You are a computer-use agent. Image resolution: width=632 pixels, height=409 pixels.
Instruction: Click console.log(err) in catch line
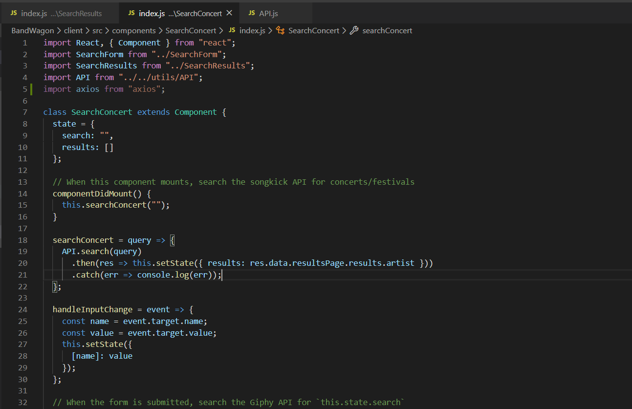(175, 275)
